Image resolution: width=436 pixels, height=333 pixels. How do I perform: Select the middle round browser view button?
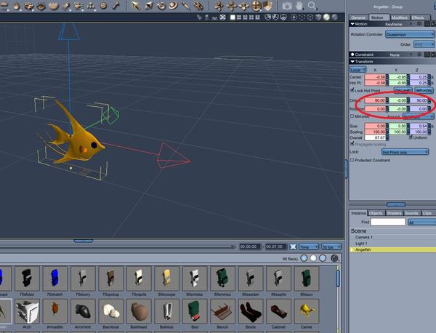(313, 258)
